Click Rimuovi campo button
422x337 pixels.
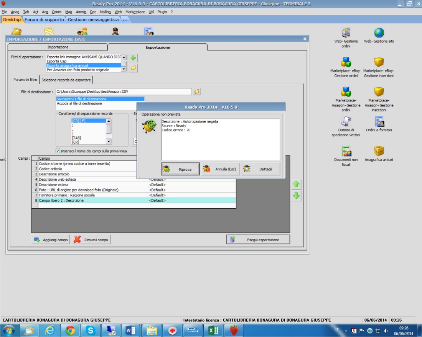click(x=91, y=240)
